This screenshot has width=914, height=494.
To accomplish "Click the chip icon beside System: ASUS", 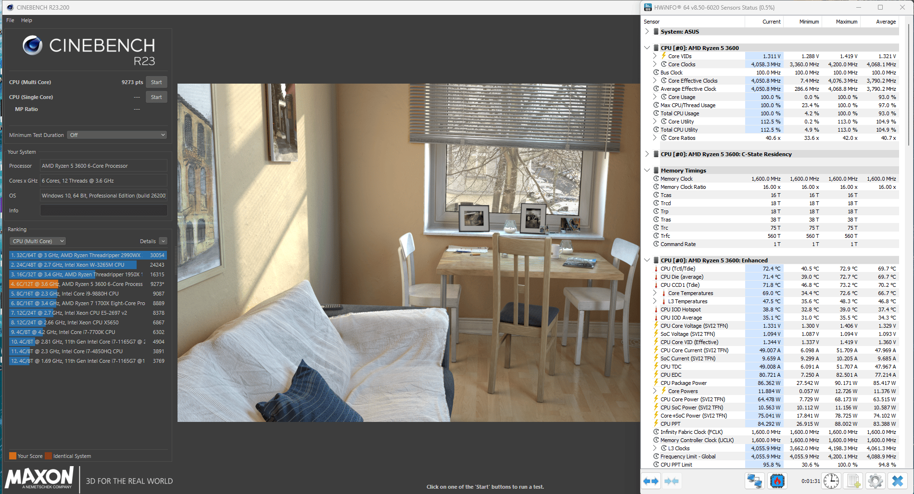I will [656, 32].
